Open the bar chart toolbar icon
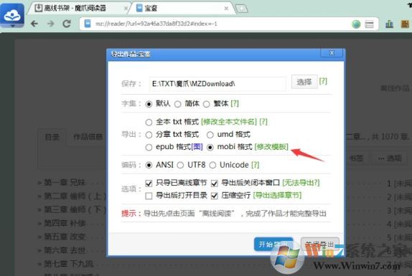This screenshot has width=412, height=276. point(389,24)
